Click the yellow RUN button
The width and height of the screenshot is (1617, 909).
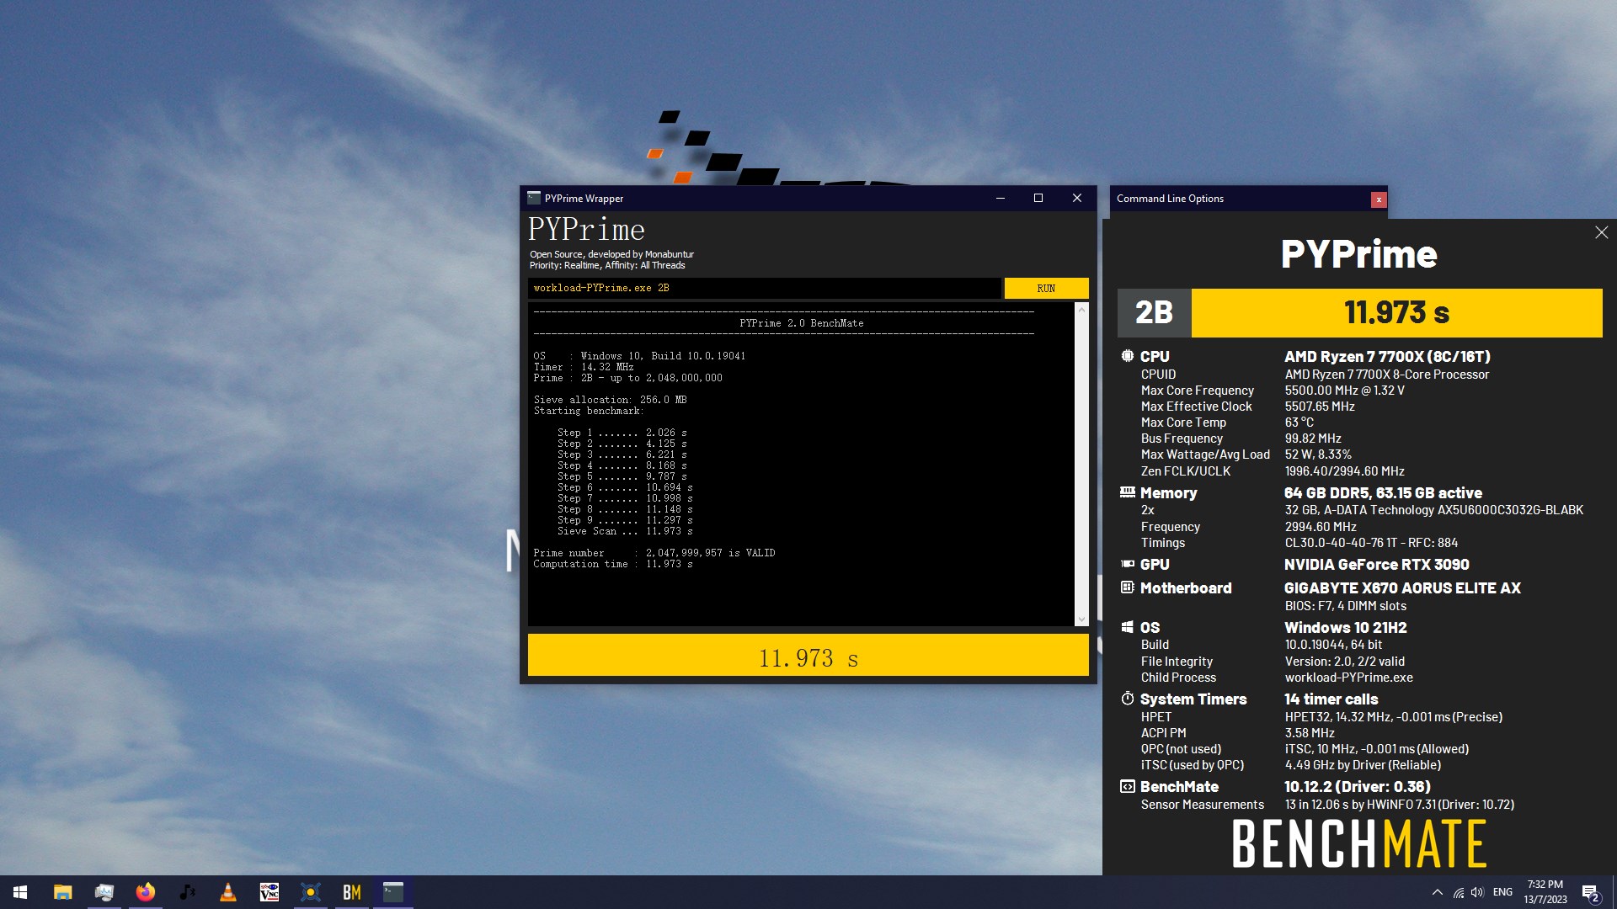pos(1046,288)
